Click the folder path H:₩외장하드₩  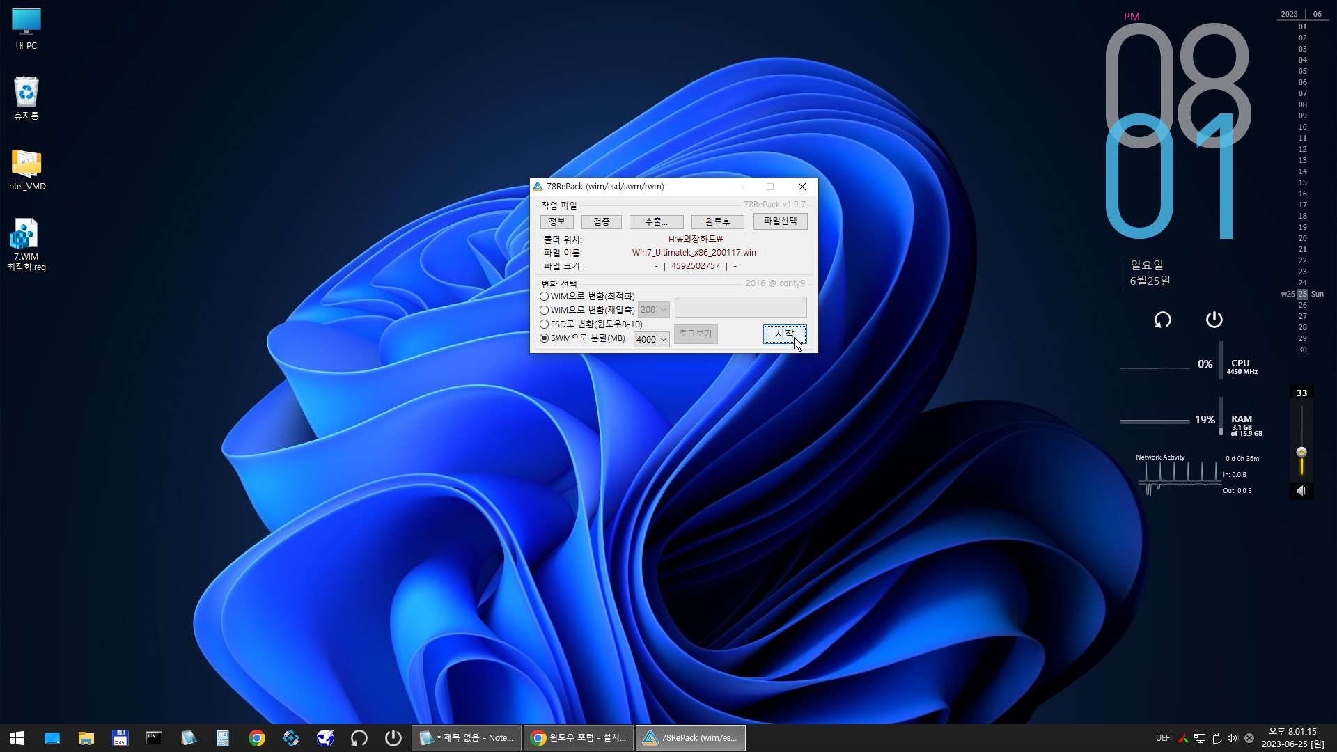pyautogui.click(x=696, y=240)
